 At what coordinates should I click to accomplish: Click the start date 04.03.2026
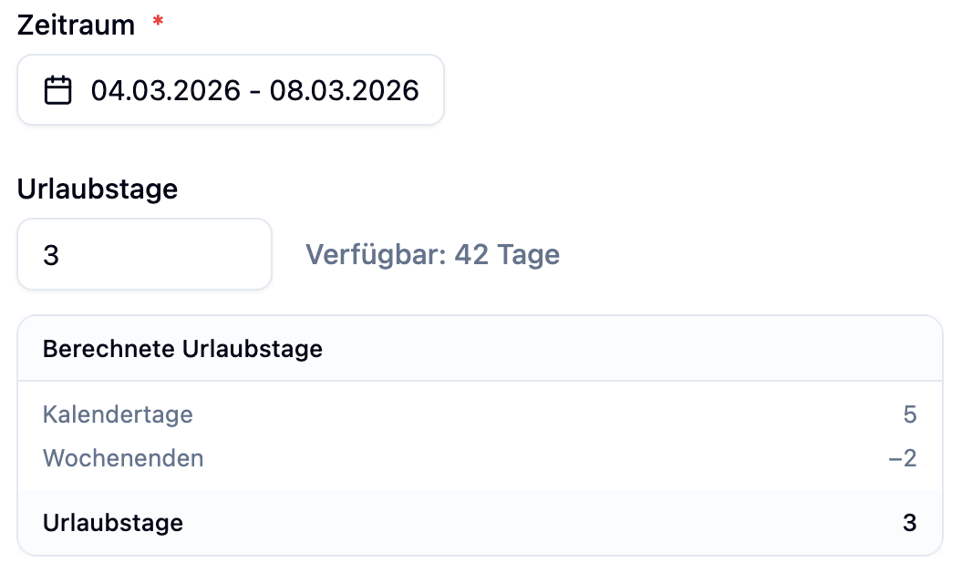tap(166, 90)
